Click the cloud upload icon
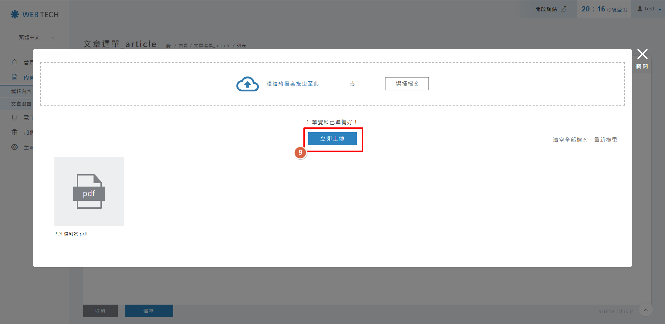This screenshot has height=324, width=665. click(x=247, y=84)
